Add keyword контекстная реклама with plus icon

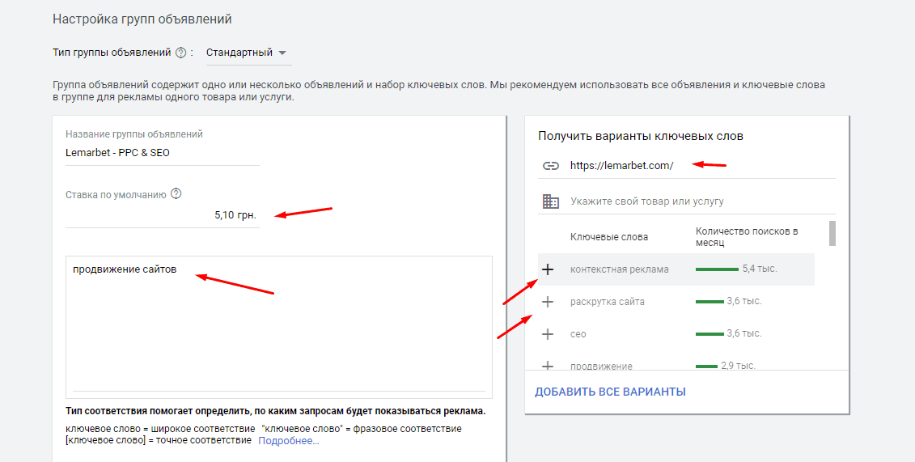point(548,269)
